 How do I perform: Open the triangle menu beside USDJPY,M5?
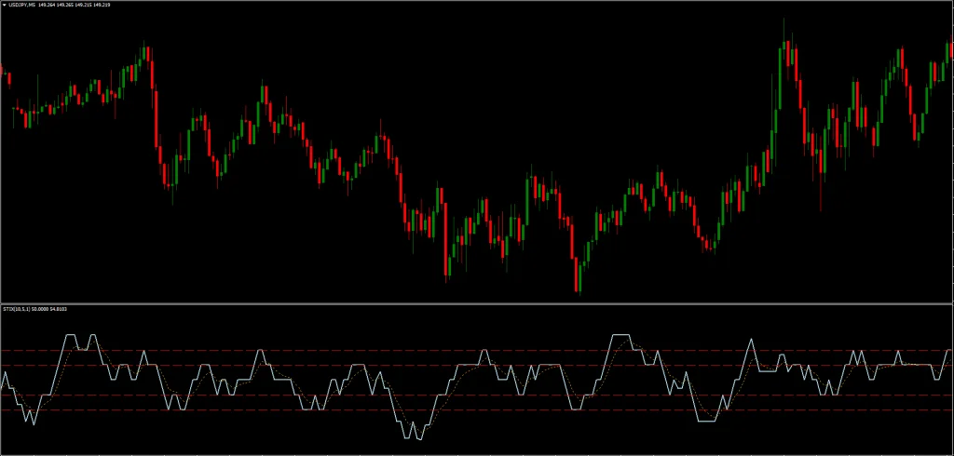click(x=5, y=5)
